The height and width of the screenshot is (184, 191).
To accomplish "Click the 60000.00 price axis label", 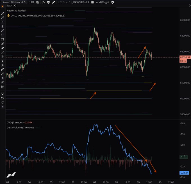I will tap(185, 98).
